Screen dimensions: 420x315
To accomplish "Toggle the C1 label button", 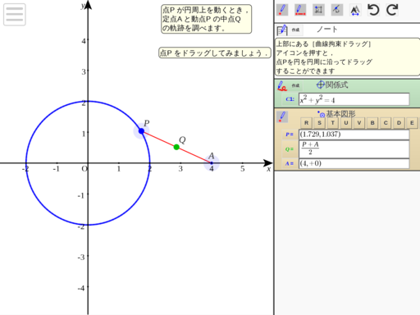I will pos(290,99).
